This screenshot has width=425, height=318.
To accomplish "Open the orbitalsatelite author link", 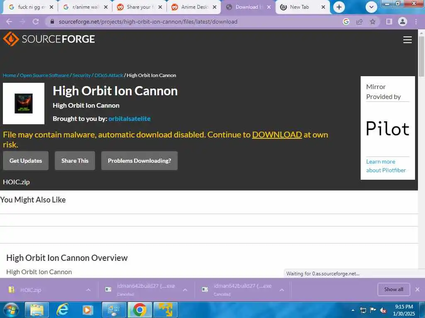I will coord(129,119).
